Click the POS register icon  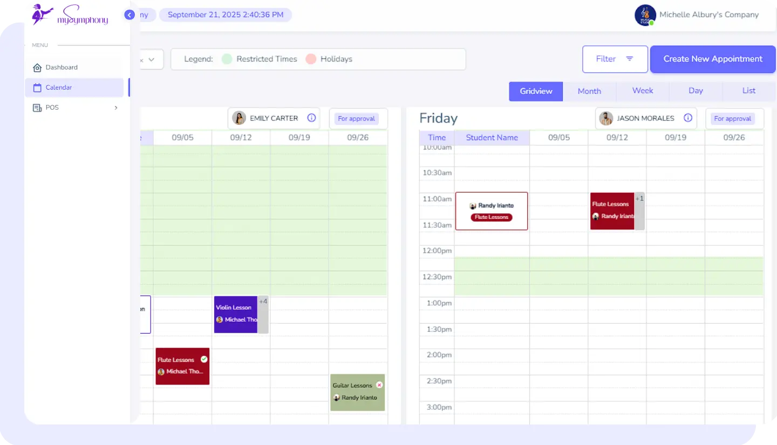point(37,107)
